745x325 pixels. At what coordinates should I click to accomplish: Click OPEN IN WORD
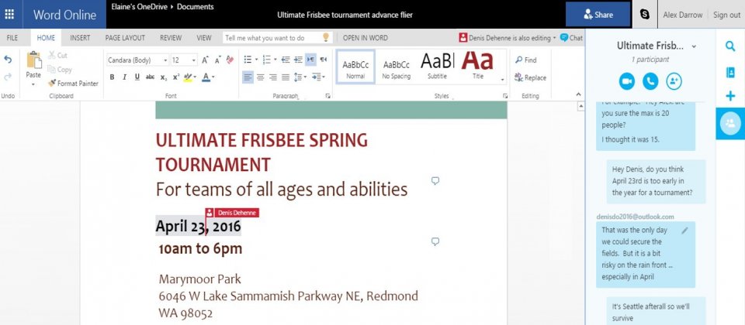(366, 38)
